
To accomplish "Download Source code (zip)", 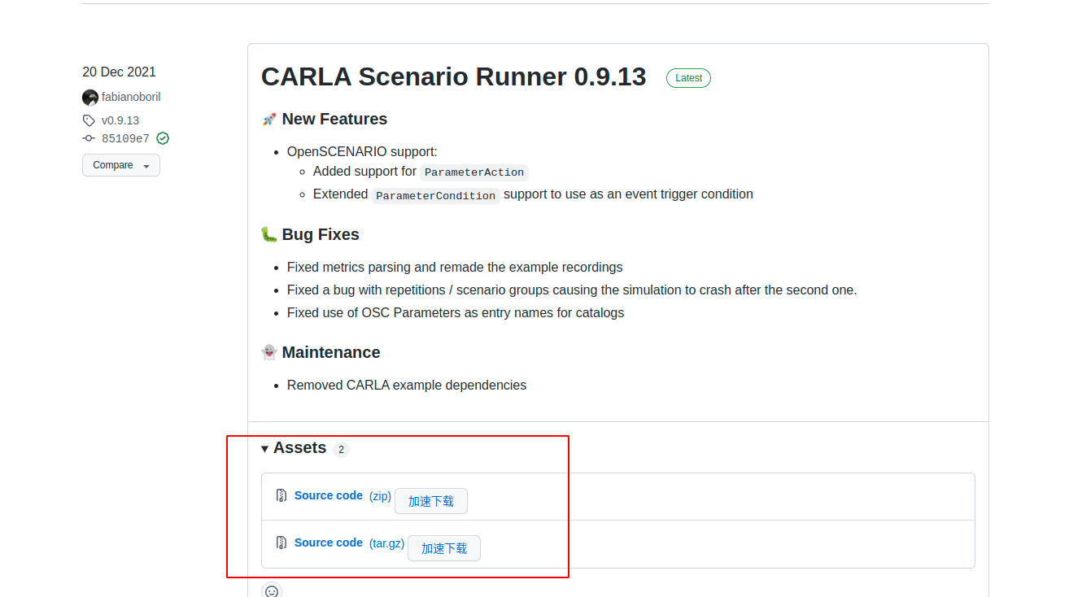I will (329, 495).
